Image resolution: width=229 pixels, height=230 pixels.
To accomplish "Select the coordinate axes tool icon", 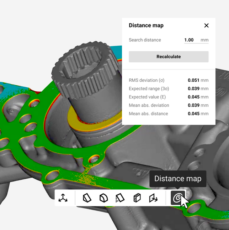I will coord(63,198).
